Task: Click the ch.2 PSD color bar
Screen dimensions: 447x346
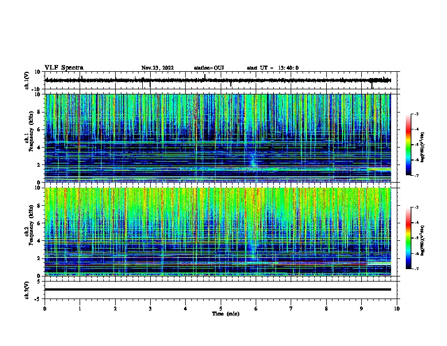Action: tap(409, 238)
